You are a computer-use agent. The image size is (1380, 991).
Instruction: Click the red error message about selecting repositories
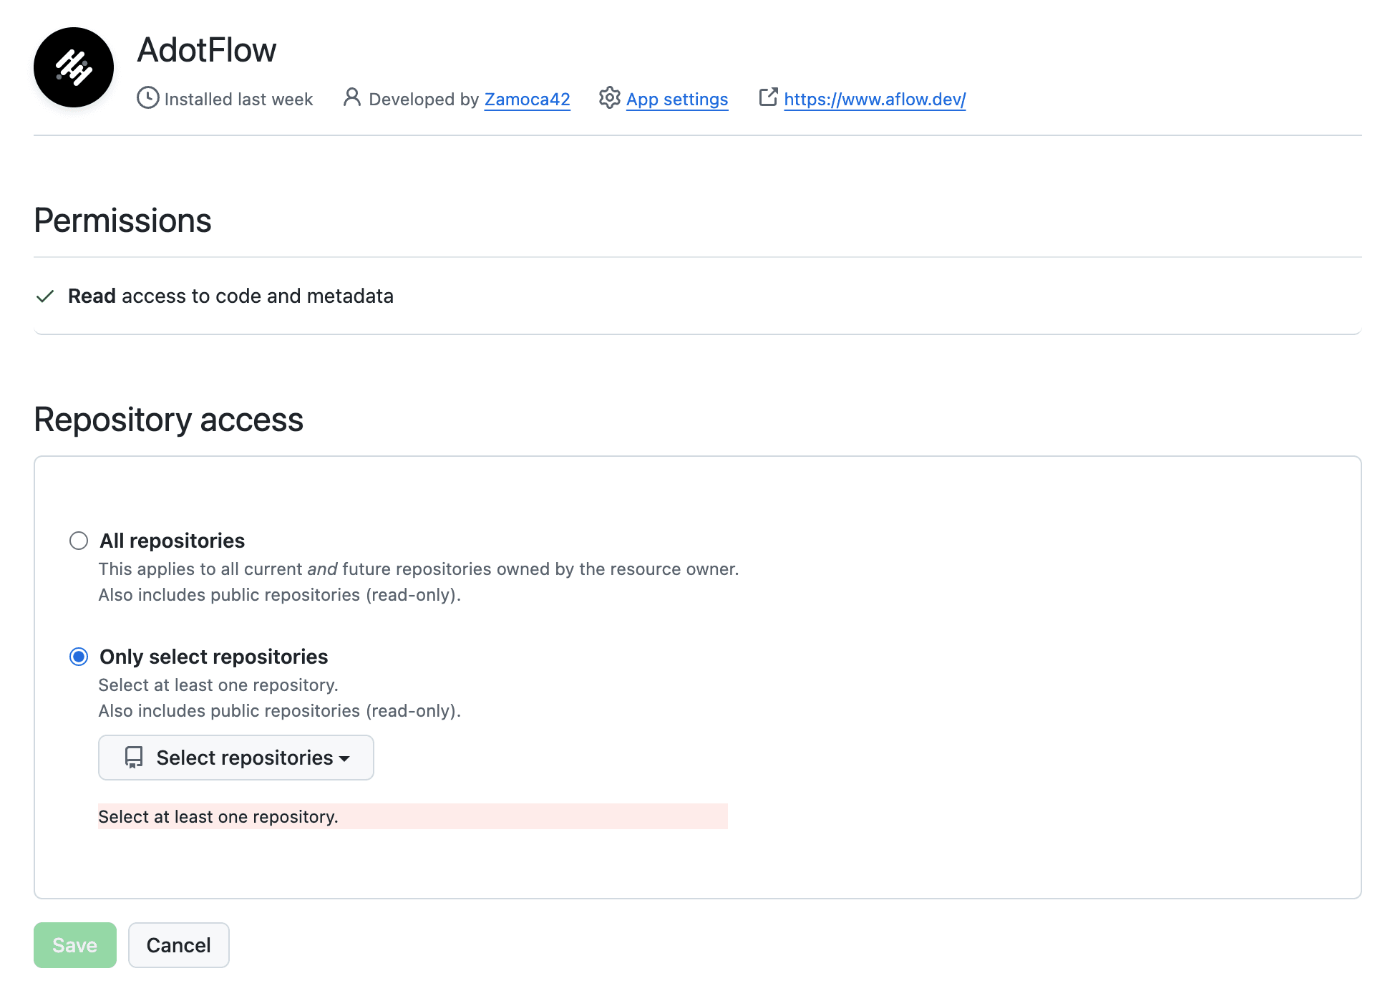point(218,816)
